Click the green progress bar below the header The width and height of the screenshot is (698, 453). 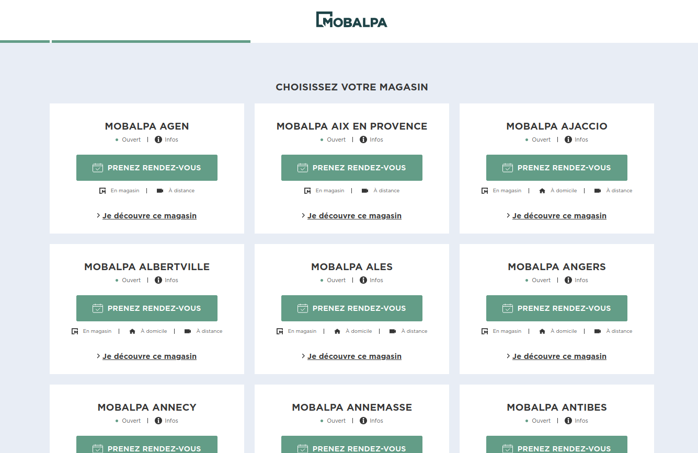point(151,41)
